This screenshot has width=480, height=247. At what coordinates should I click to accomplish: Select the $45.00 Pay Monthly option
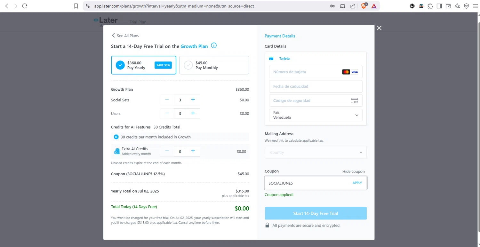[214, 65]
